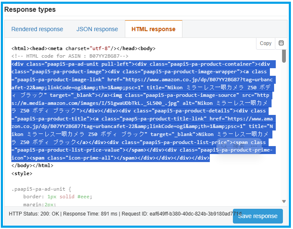Click the 'HTML code for ASIN : B07YY2BG87' comment line
The width and height of the screenshot is (293, 229).
70,56
